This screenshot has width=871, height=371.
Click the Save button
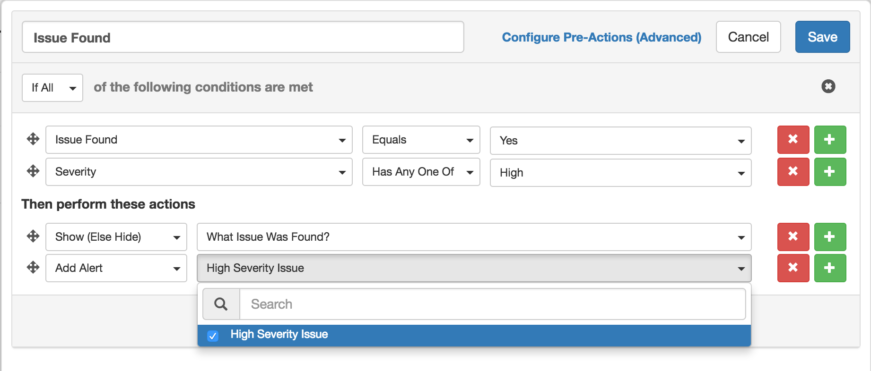[822, 37]
